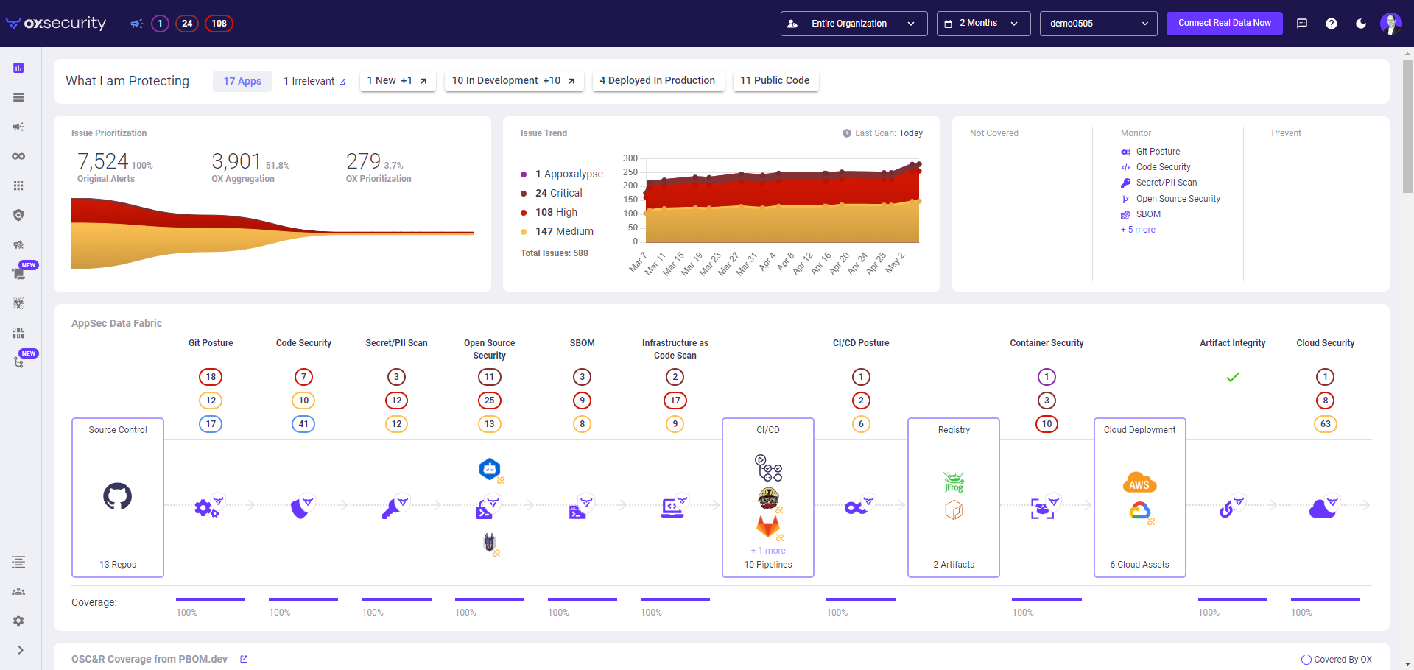Open the Entire Organization dropdown
This screenshot has height=670, width=1414.
pyautogui.click(x=853, y=23)
